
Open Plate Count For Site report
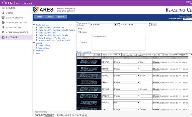47,33
